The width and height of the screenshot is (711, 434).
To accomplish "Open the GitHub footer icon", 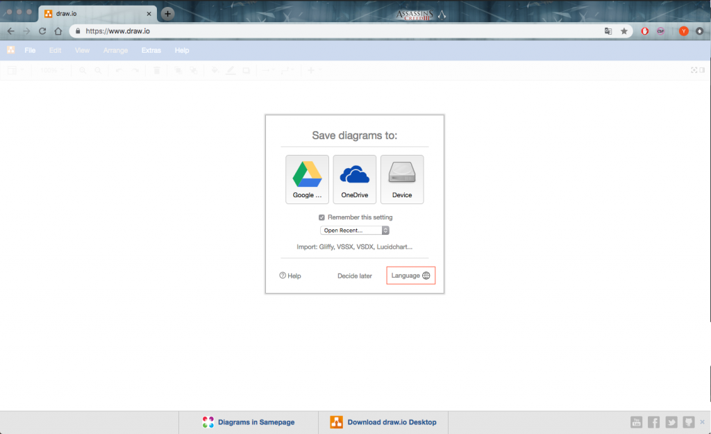I will pyautogui.click(x=689, y=422).
